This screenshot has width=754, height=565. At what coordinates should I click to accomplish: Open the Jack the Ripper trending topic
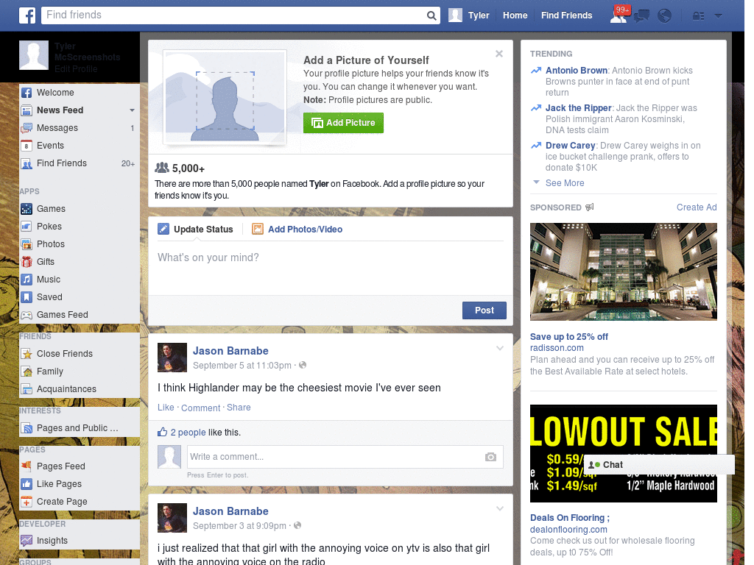(x=578, y=108)
